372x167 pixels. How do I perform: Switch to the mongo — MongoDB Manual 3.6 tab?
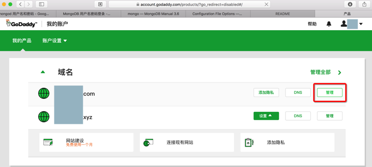point(153,14)
